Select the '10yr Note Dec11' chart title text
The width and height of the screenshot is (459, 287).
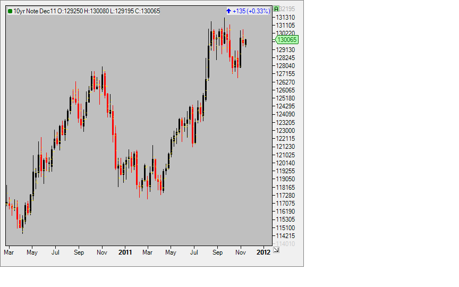click(35, 11)
